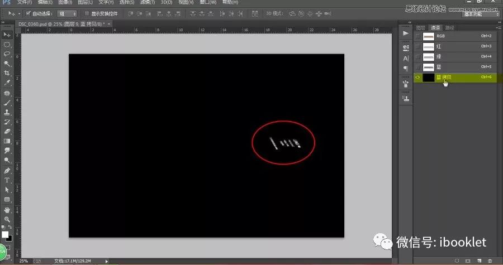Open the 滤镜(T) menu
Screen dimensions: 503x265
tap(149, 3)
